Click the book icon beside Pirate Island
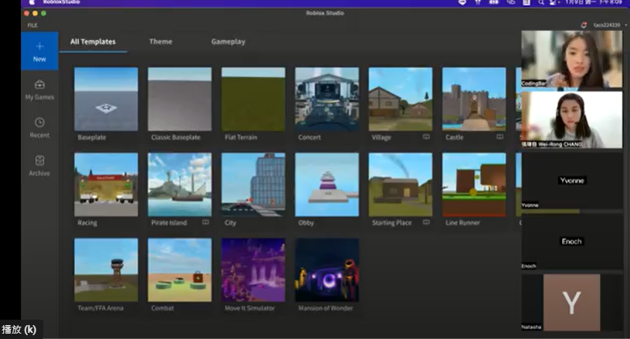Screen dimensions: 630x339 205,222
